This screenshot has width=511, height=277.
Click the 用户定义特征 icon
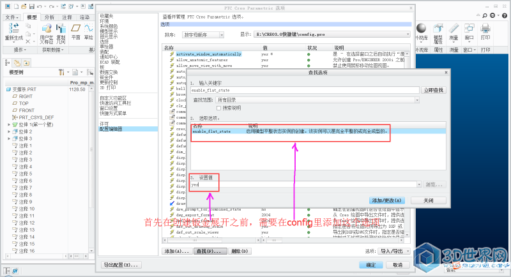tap(47, 28)
